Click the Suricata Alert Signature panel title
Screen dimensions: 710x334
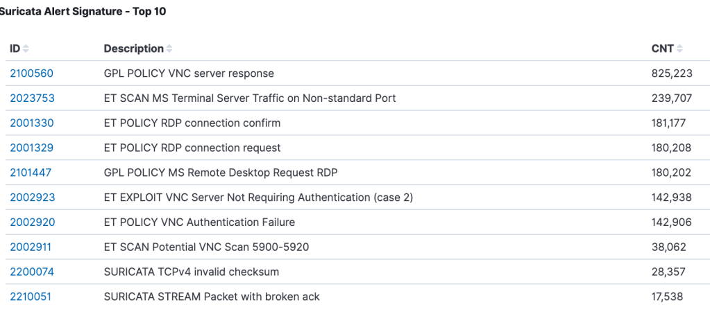[83, 12]
